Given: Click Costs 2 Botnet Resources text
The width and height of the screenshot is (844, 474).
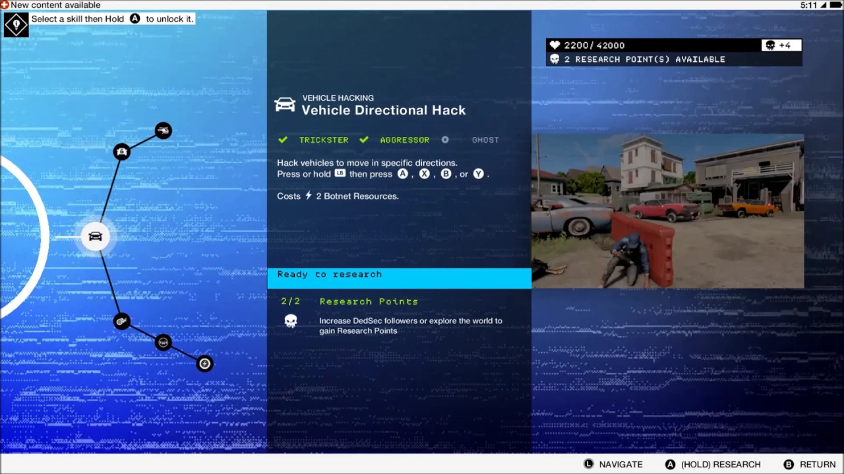Looking at the screenshot, I should coord(338,196).
